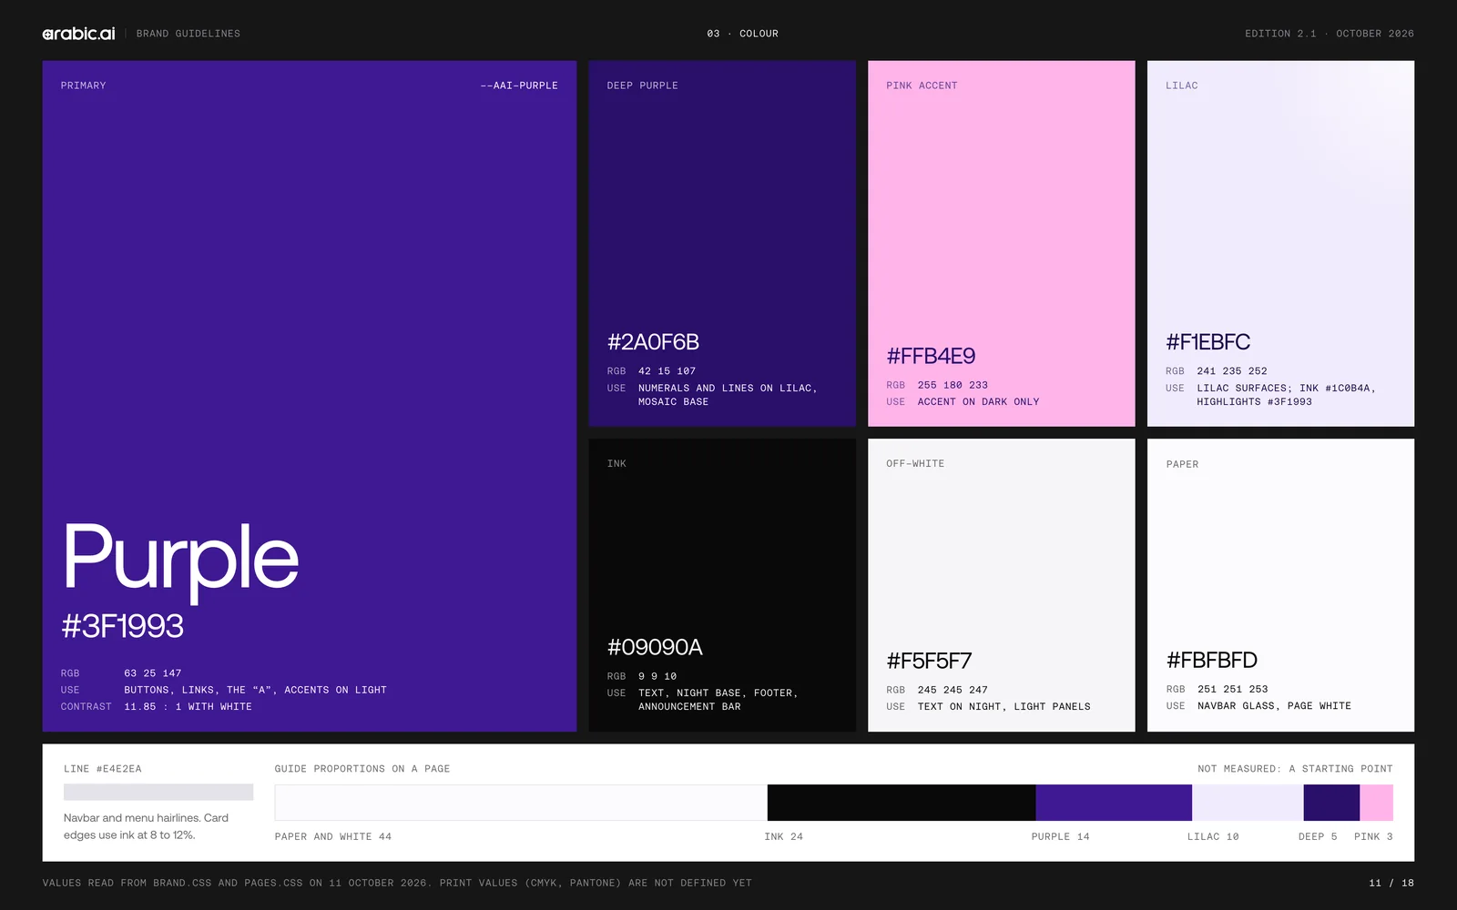Select the Deep Purple #2A0F6B swatch

coord(722,244)
